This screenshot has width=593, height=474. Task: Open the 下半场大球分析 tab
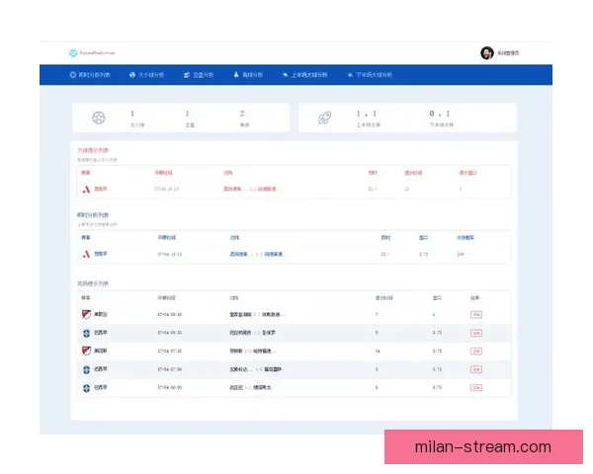[367, 74]
